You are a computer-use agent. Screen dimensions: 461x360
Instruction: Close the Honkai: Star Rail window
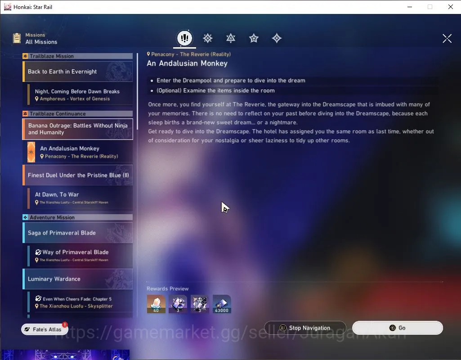pos(450,7)
